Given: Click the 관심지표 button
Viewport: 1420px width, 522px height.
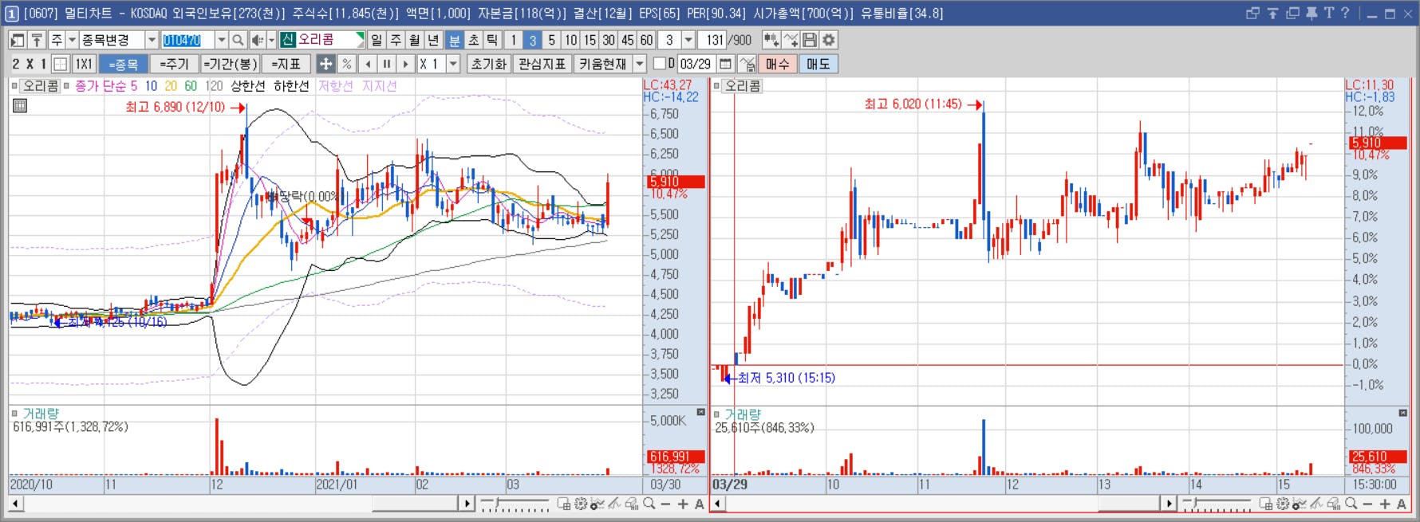Looking at the screenshot, I should click(x=542, y=64).
